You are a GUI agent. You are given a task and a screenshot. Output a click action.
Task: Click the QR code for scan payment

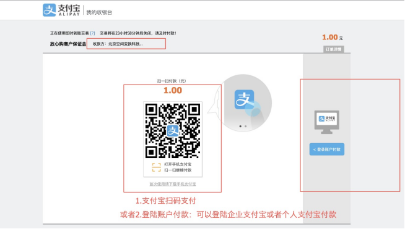coord(173,131)
